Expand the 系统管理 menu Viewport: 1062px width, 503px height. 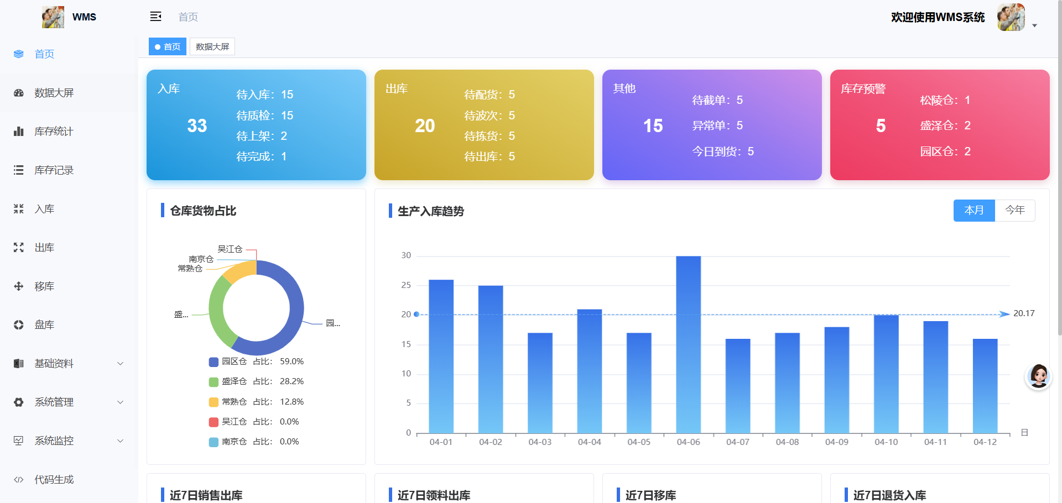tap(54, 402)
